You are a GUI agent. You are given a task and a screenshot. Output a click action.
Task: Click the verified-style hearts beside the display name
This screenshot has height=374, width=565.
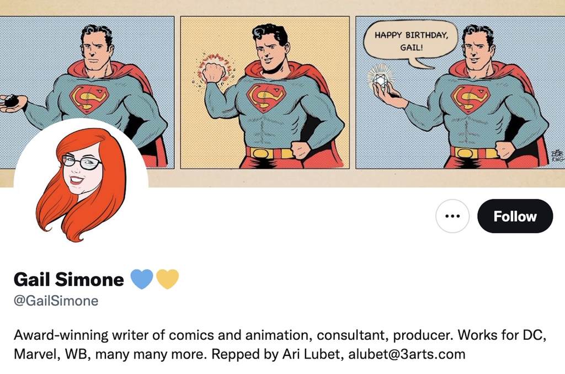(x=153, y=279)
